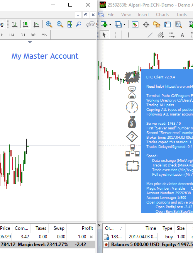193x253 pixels.
Task: Open Insert menu in Alpari window
Action: [x=143, y=15]
